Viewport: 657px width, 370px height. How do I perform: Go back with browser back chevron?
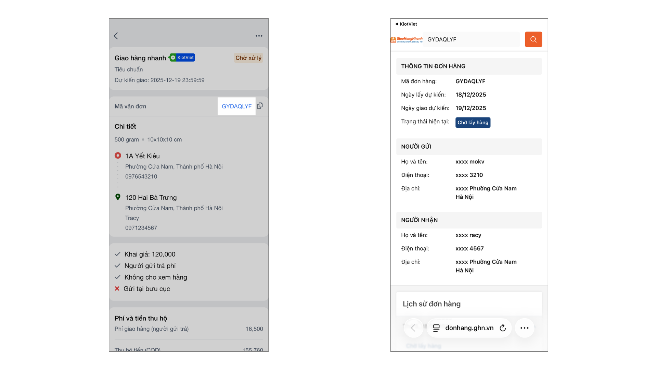413,328
